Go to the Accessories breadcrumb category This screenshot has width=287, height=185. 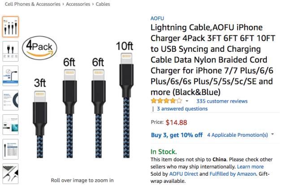coord(81,4)
